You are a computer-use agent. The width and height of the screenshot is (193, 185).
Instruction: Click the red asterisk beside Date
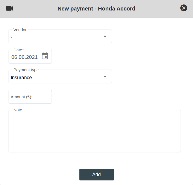[23, 50]
